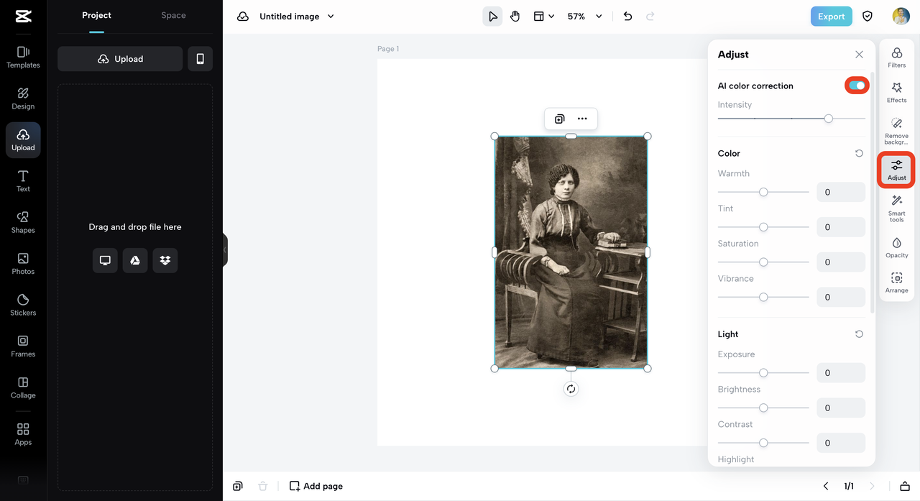This screenshot has height=501, width=920.
Task: Open the shield privacy icon
Action: [868, 17]
